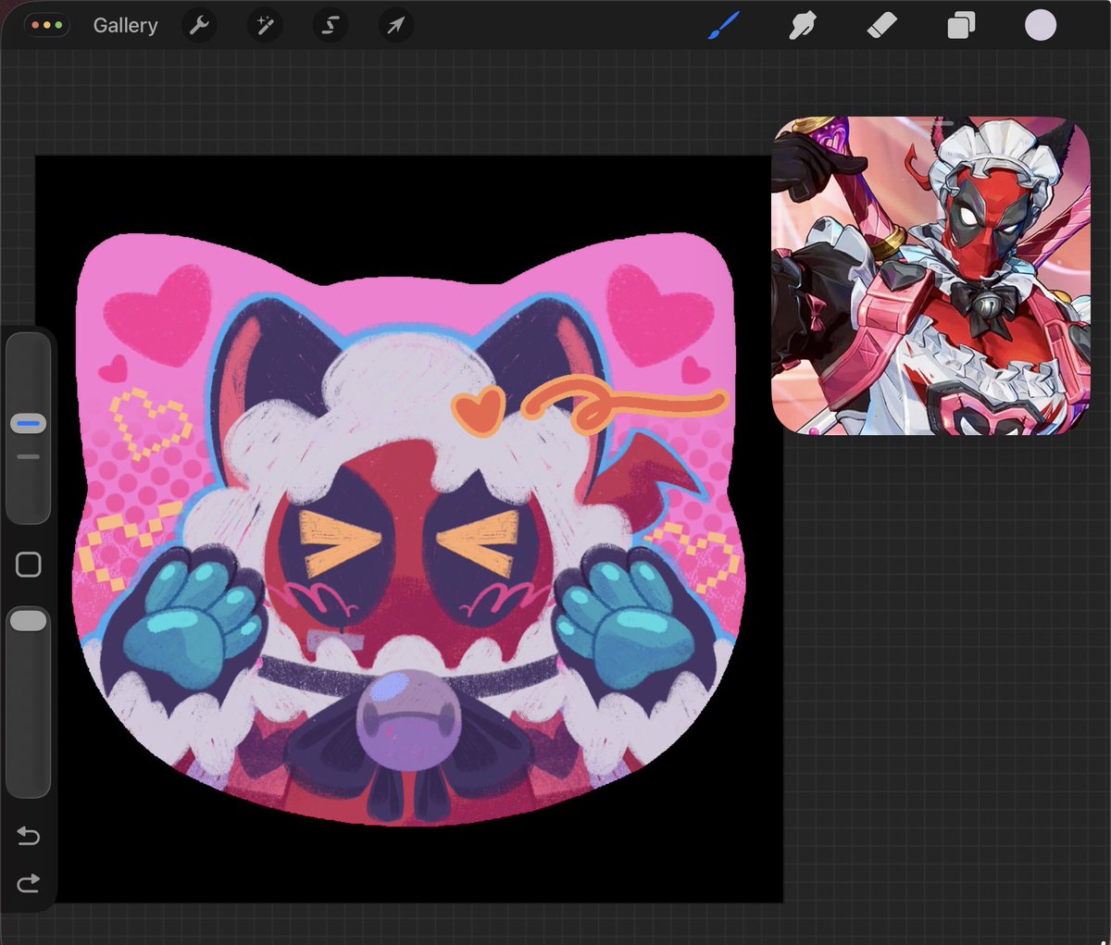Viewport: 1111px width, 945px height.
Task: Open the Adjustments magic wand menu
Action: pyautogui.click(x=265, y=26)
